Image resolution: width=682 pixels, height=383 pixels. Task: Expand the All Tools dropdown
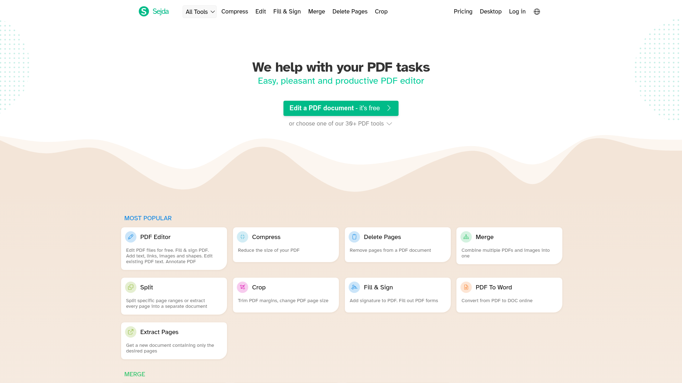pyautogui.click(x=199, y=11)
